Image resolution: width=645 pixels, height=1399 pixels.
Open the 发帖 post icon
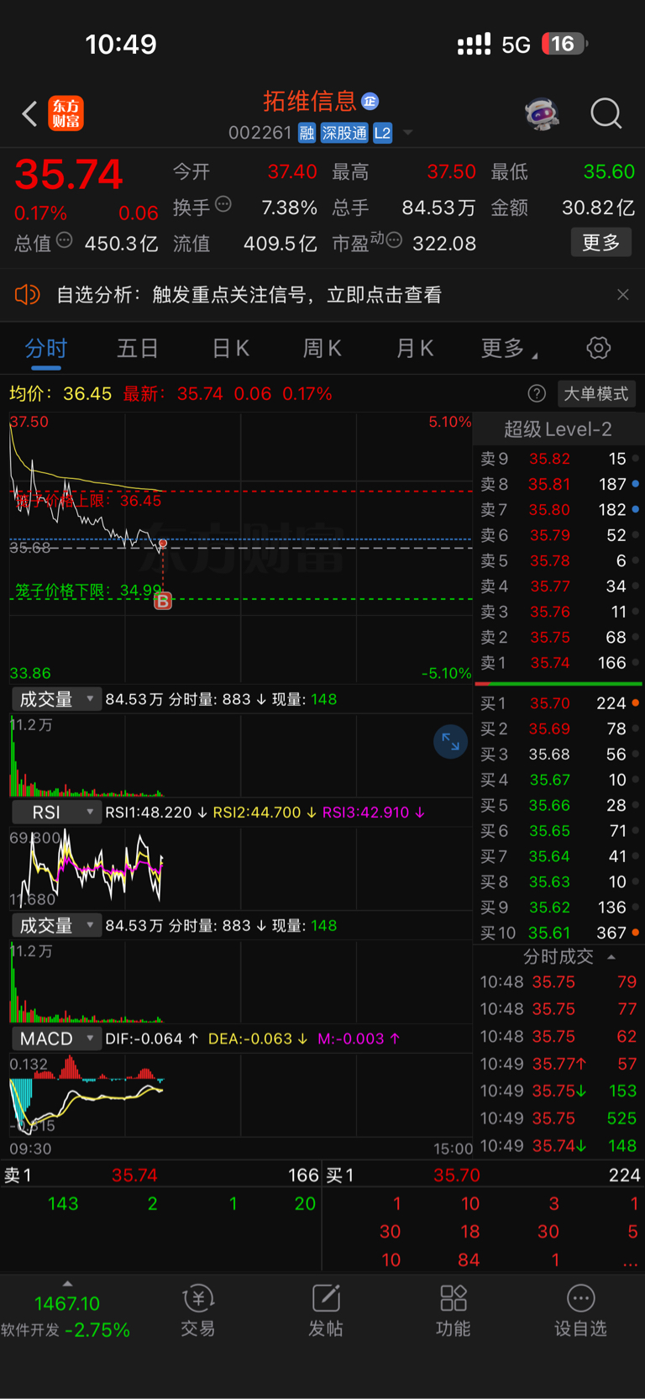pos(326,1311)
